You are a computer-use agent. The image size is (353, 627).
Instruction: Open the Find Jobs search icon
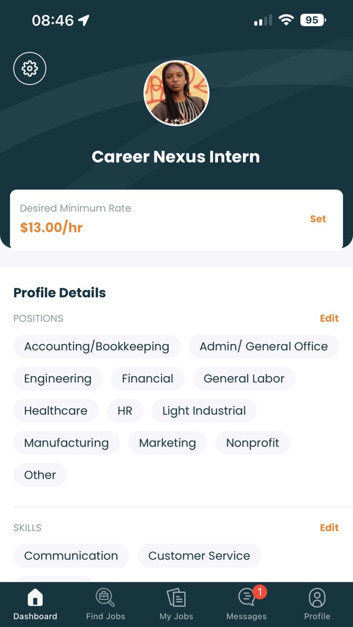[105, 597]
